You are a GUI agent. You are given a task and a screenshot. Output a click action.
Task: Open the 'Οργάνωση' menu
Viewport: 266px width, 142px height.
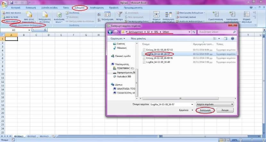click(118, 39)
